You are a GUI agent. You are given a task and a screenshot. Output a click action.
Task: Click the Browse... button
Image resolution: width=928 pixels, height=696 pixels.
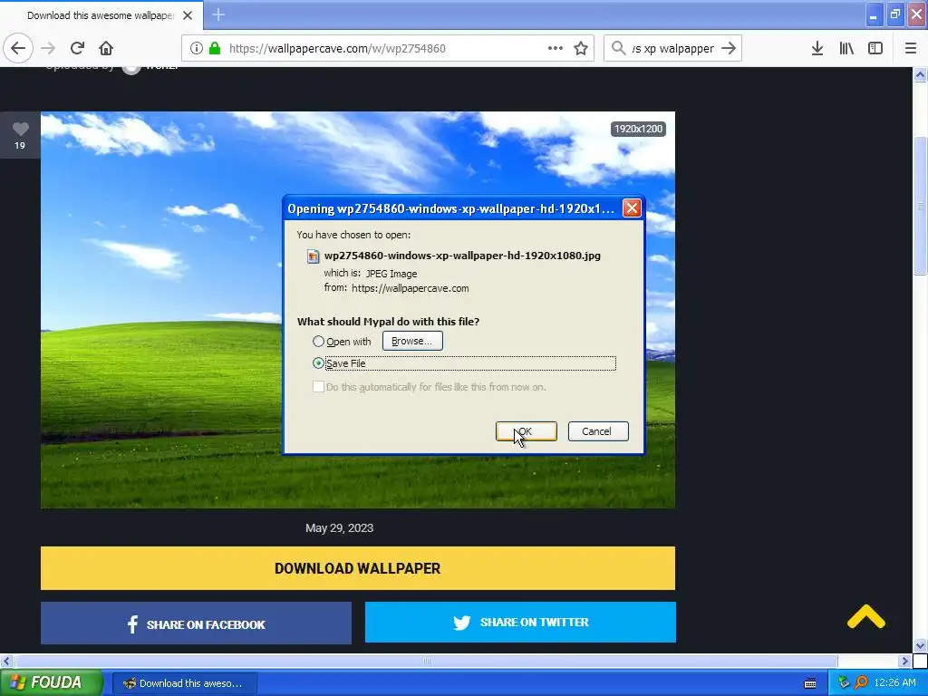(x=412, y=341)
